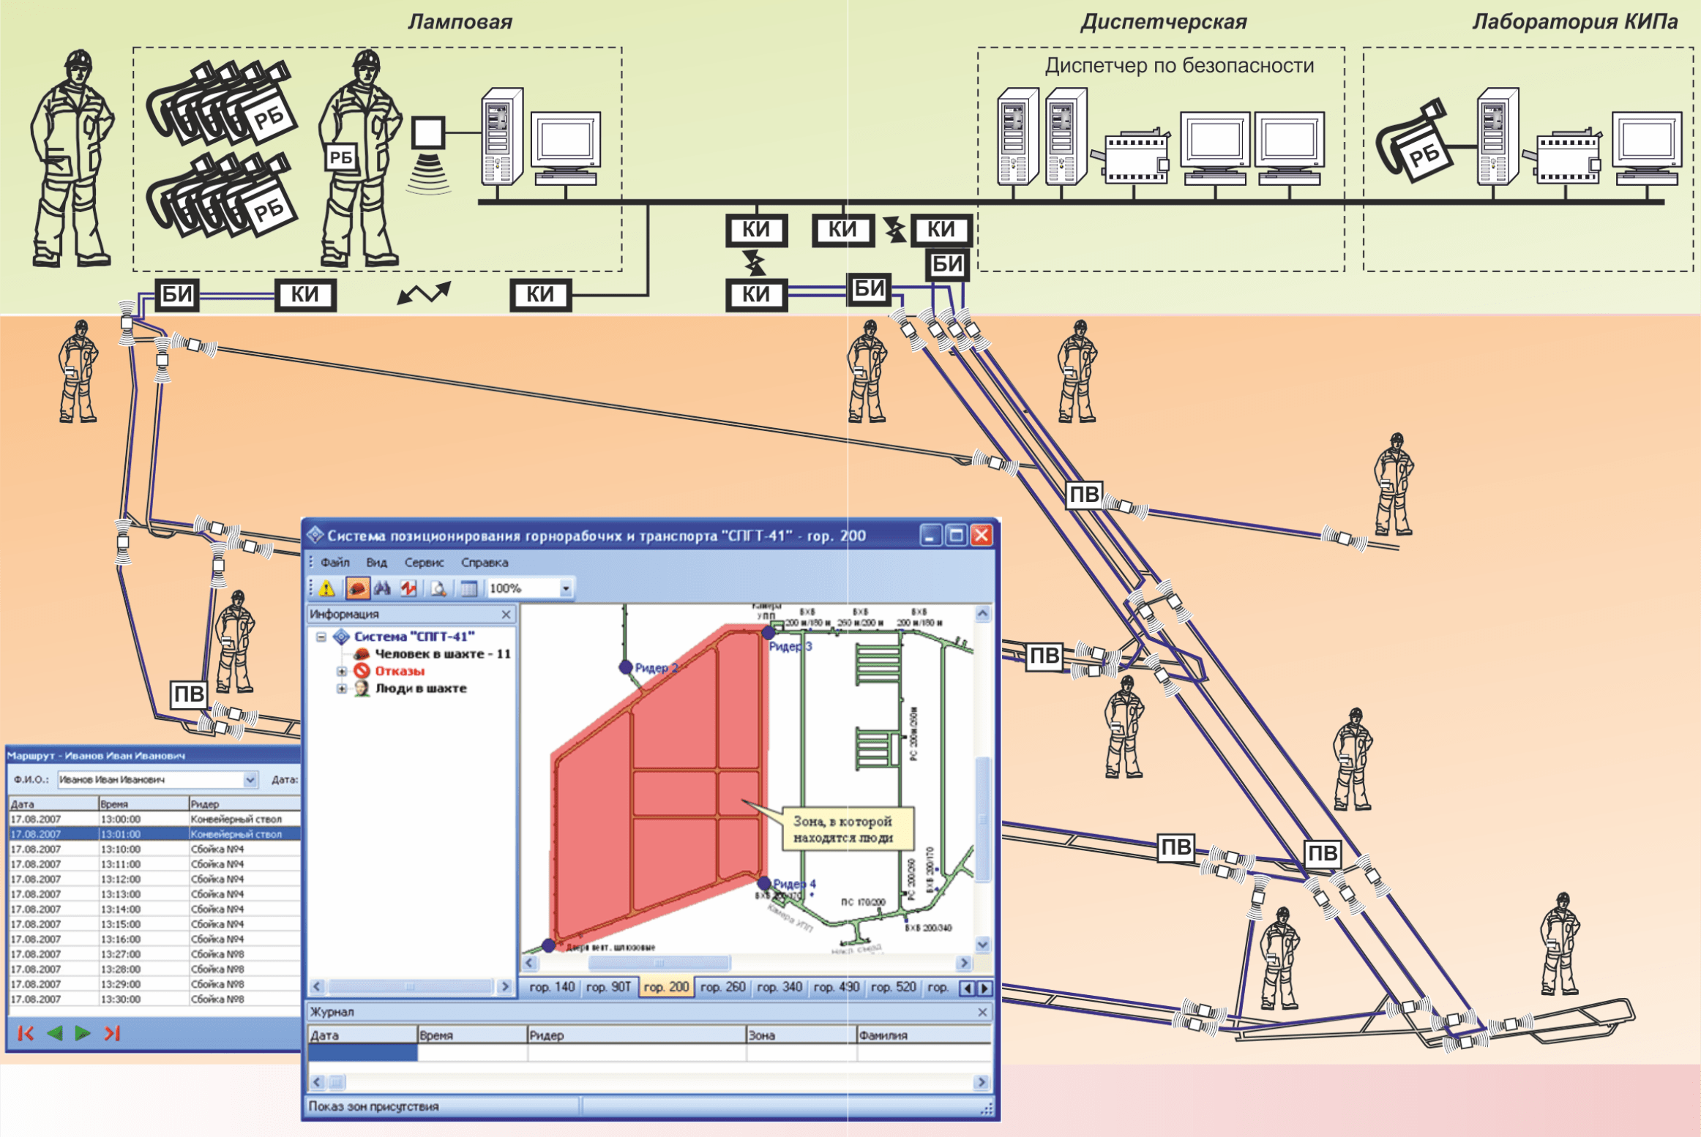Screen dimensions: 1701x1137
Task: Select the 13:30:00 Сбойка №8 route row
Action: pyautogui.click(x=154, y=999)
